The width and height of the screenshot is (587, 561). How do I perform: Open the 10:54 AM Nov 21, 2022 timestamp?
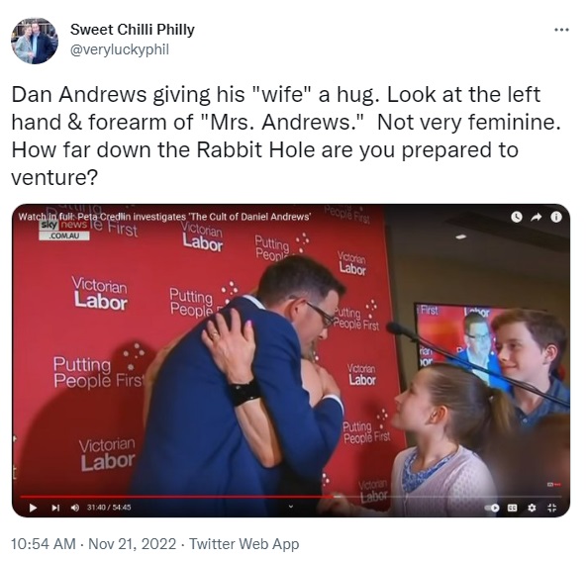[94, 544]
